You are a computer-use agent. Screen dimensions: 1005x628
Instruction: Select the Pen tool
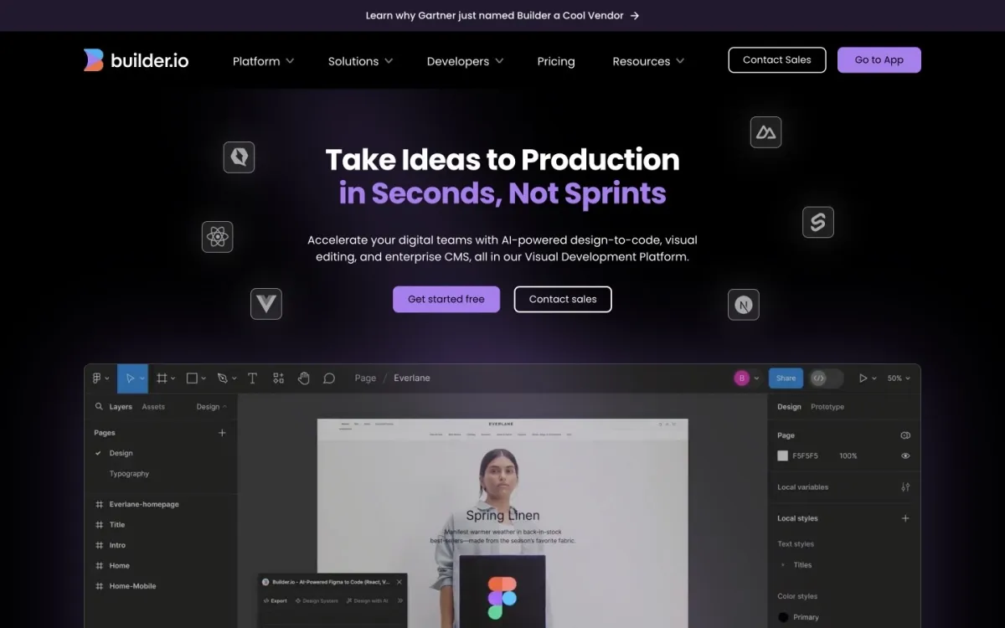coord(221,378)
